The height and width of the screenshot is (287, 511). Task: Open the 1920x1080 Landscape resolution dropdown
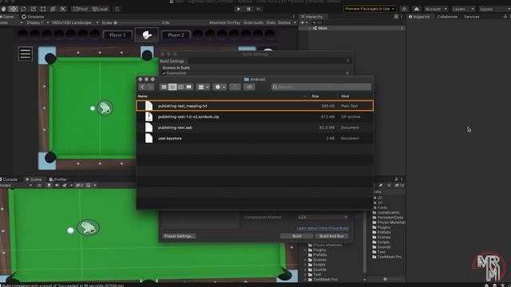tap(74, 23)
